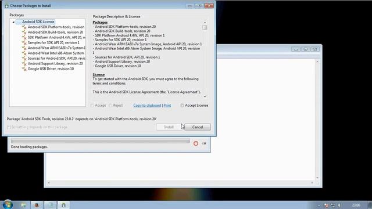Screen dimensions: 372x209
Task: Click the Cancel button
Action: [198, 127]
